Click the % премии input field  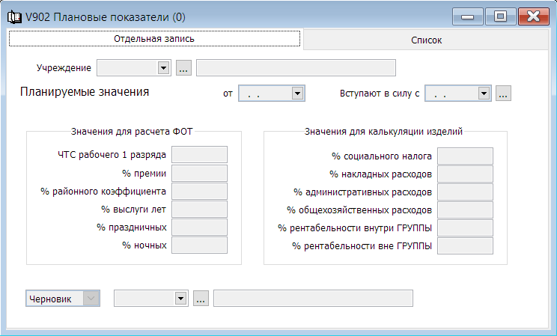tap(199, 174)
